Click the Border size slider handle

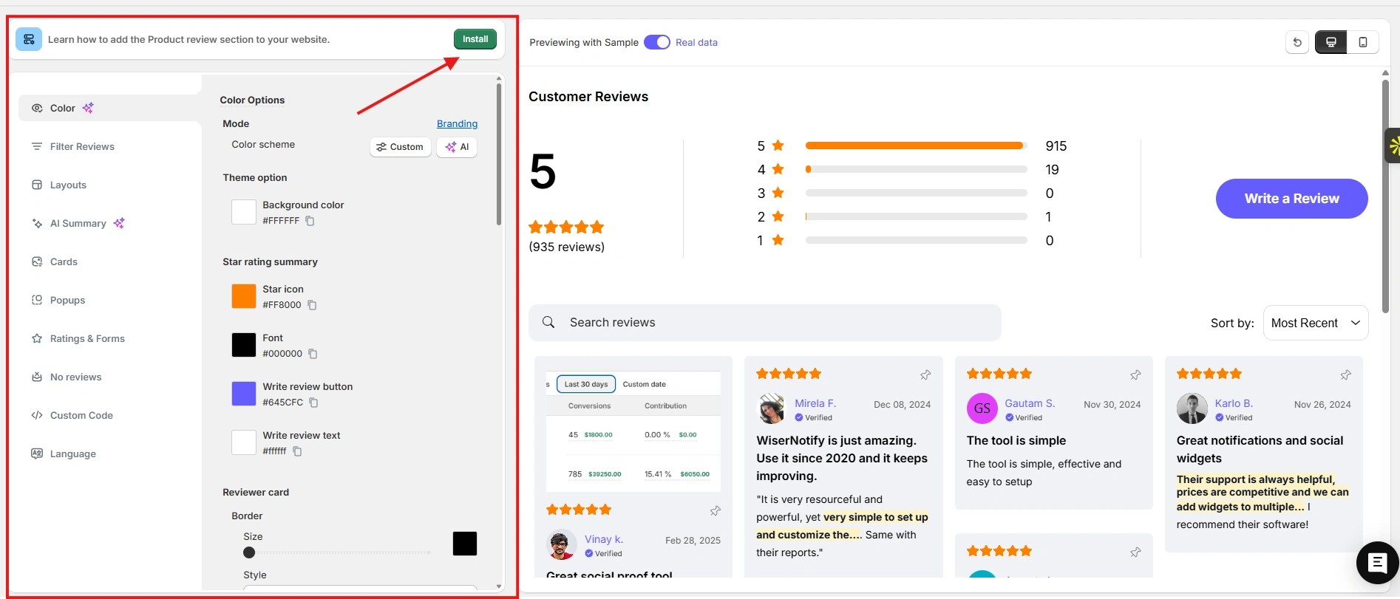point(249,552)
